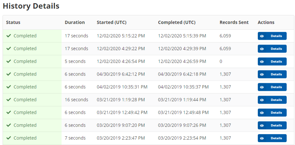Image resolution: width=295 pixels, height=145 pixels.
Task: Select Completed status of 04/30/2019 run
Action: [25, 74]
